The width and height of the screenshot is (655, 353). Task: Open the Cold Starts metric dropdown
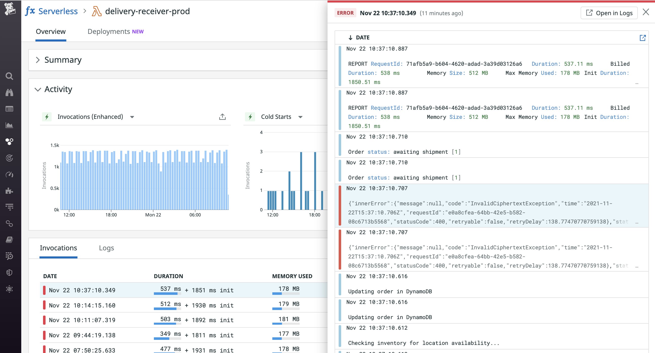click(300, 117)
